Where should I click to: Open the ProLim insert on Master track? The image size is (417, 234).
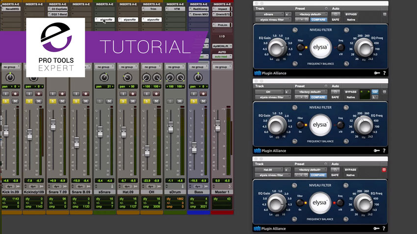222,25
